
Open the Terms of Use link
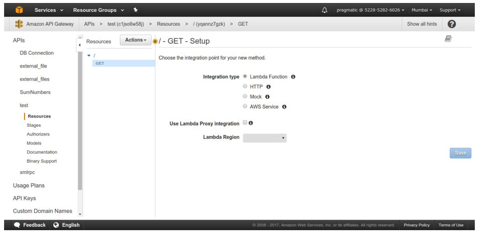(451, 225)
